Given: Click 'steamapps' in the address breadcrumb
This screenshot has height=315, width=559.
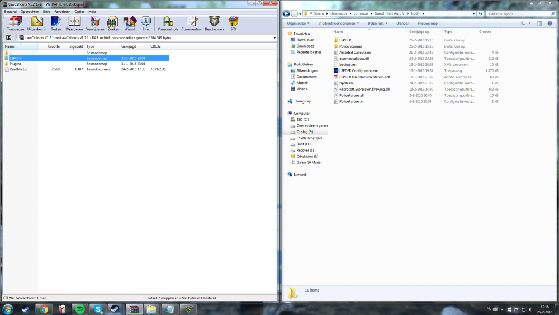Looking at the screenshot, I should tap(338, 13).
